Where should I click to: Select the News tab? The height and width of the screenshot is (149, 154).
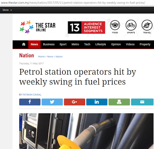click(34, 44)
